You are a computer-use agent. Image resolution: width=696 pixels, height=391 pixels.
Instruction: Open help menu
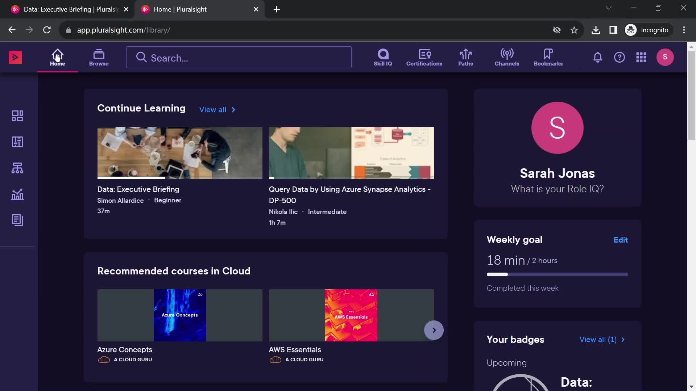pyautogui.click(x=620, y=57)
